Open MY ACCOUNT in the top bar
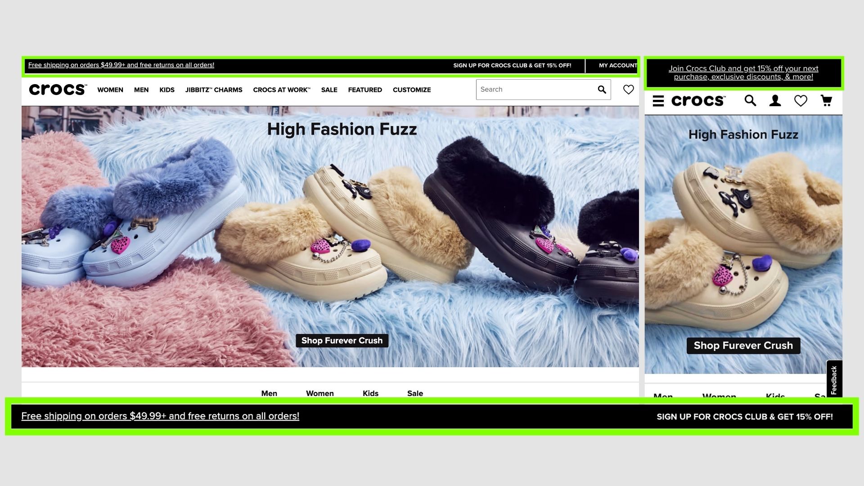The image size is (864, 486). point(618,66)
